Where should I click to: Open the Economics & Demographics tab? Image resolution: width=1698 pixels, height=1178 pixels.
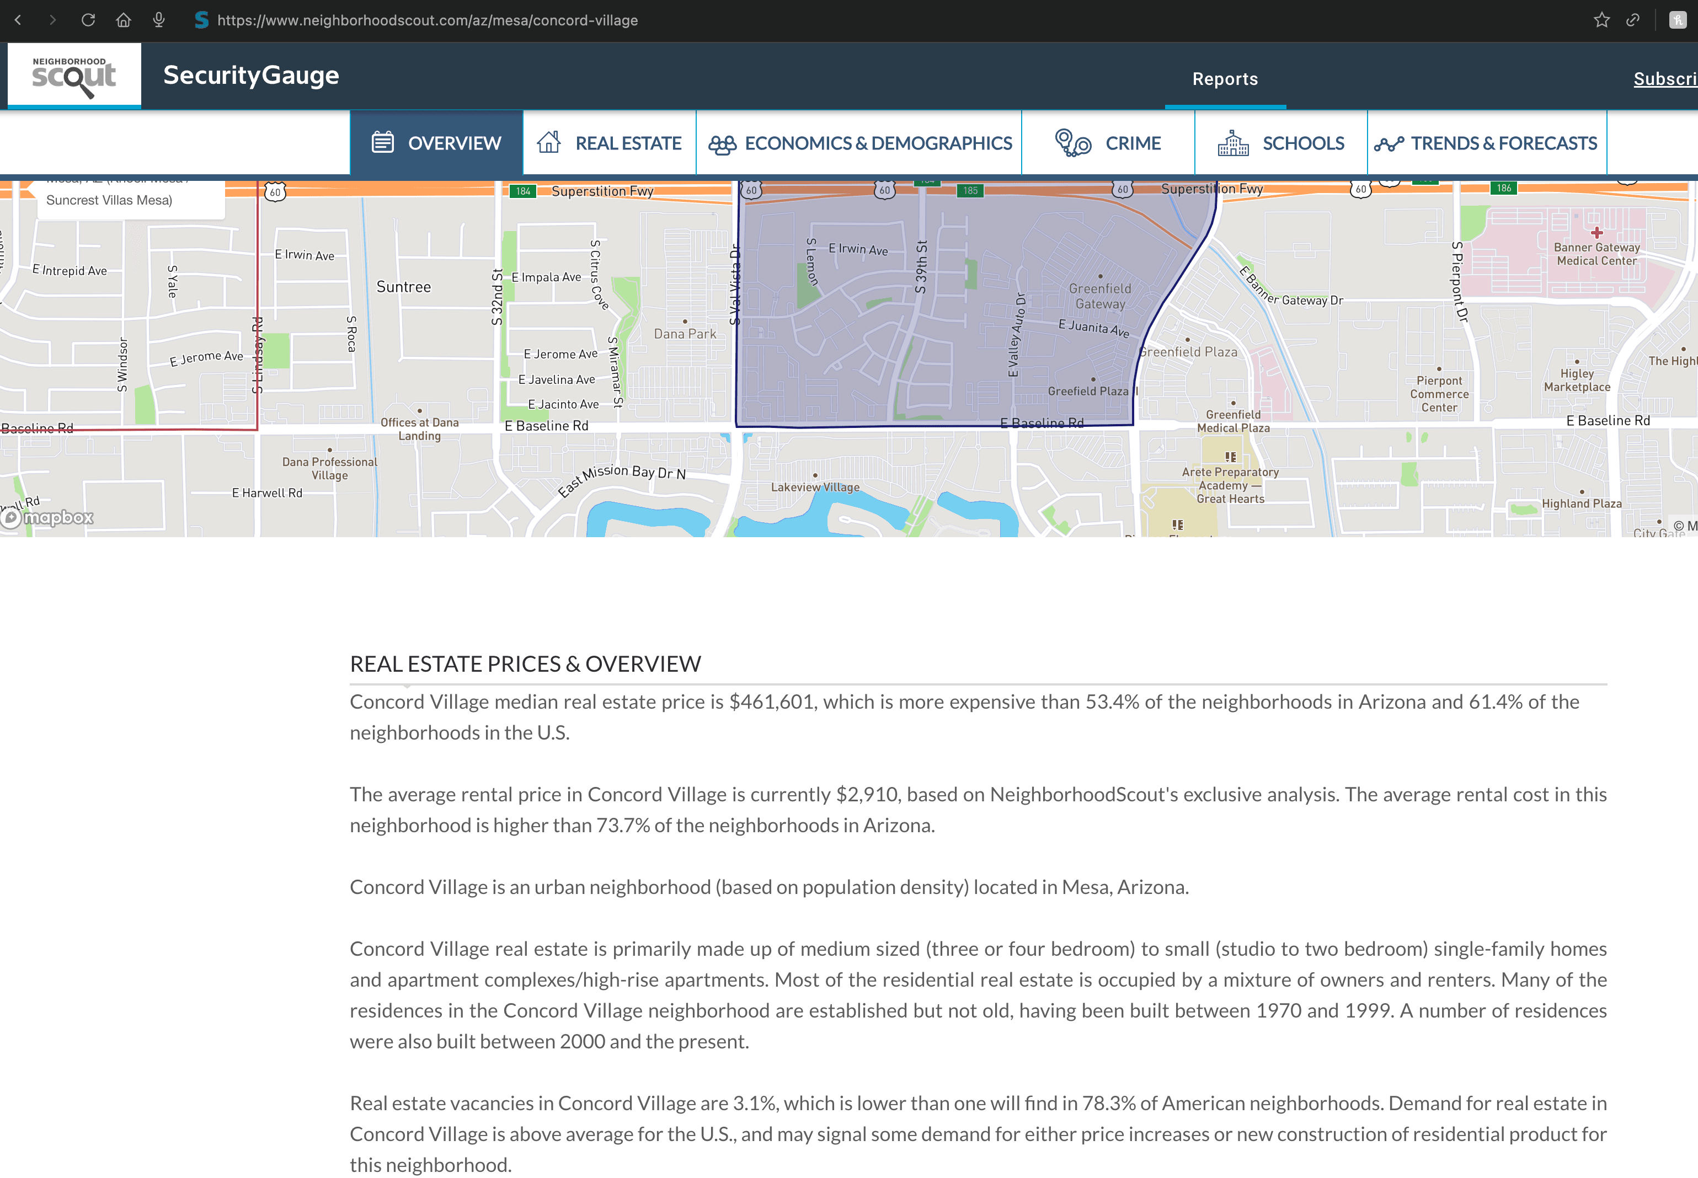coord(859,143)
